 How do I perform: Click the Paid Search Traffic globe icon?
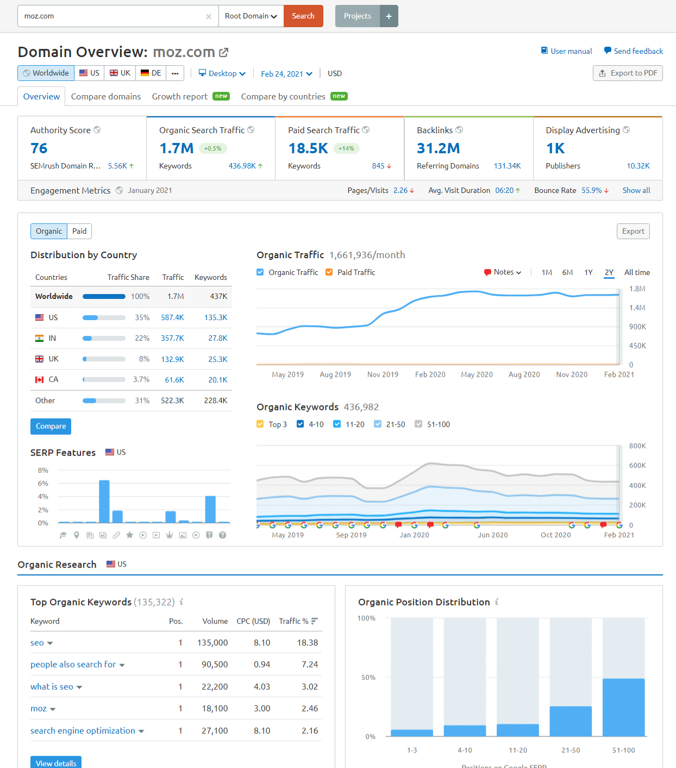click(366, 130)
